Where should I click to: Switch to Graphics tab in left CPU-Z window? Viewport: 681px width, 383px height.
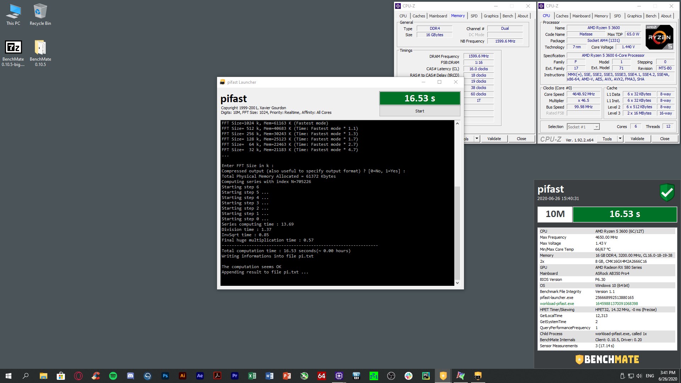coord(491,16)
